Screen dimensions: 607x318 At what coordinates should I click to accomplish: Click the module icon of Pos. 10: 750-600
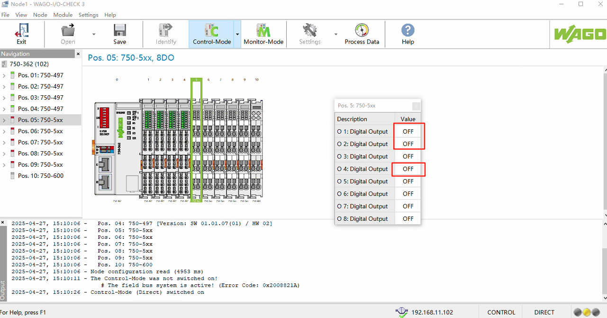coord(12,176)
